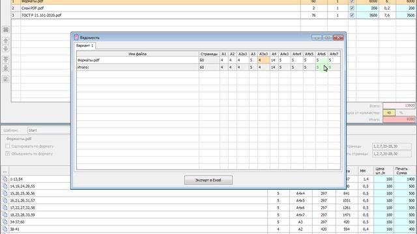
Task: Select the 38-41 pages row text
Action: click(x=14, y=229)
